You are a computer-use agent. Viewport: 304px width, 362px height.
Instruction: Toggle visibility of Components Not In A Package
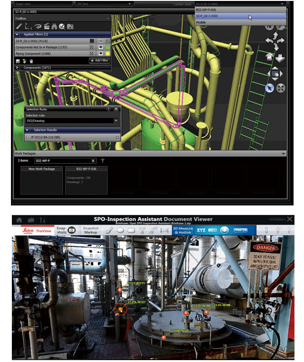tap(100, 47)
